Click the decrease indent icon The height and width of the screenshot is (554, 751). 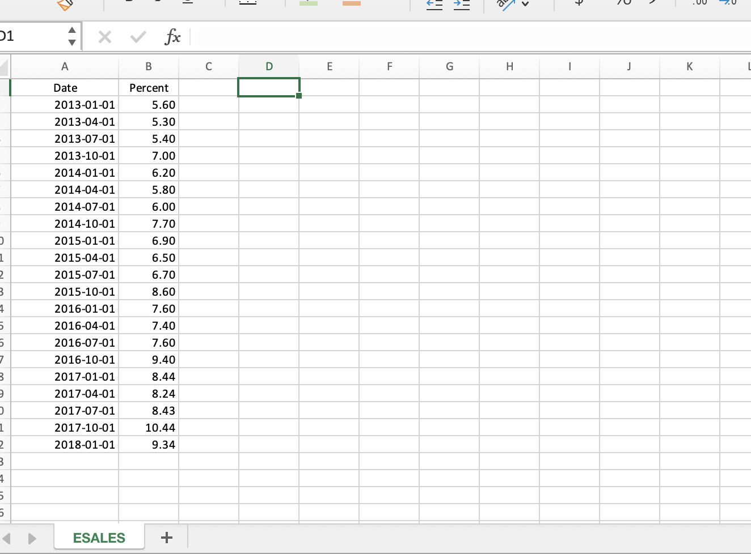coord(434,5)
